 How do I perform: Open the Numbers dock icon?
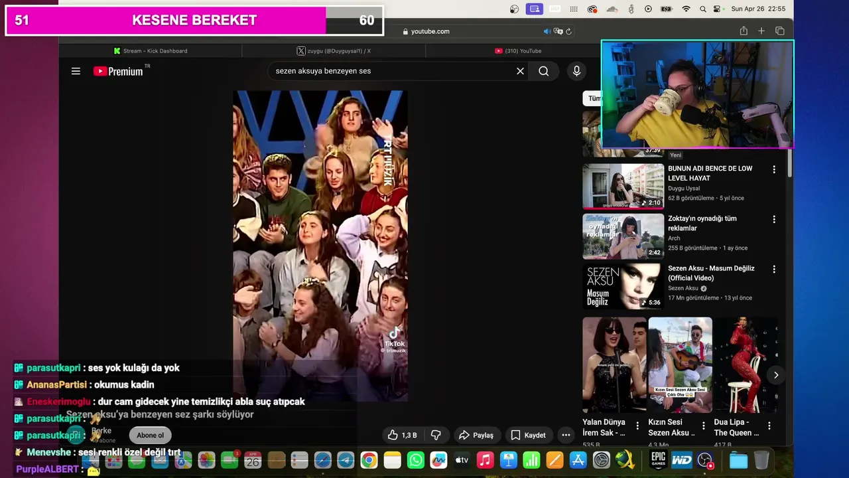(x=531, y=460)
